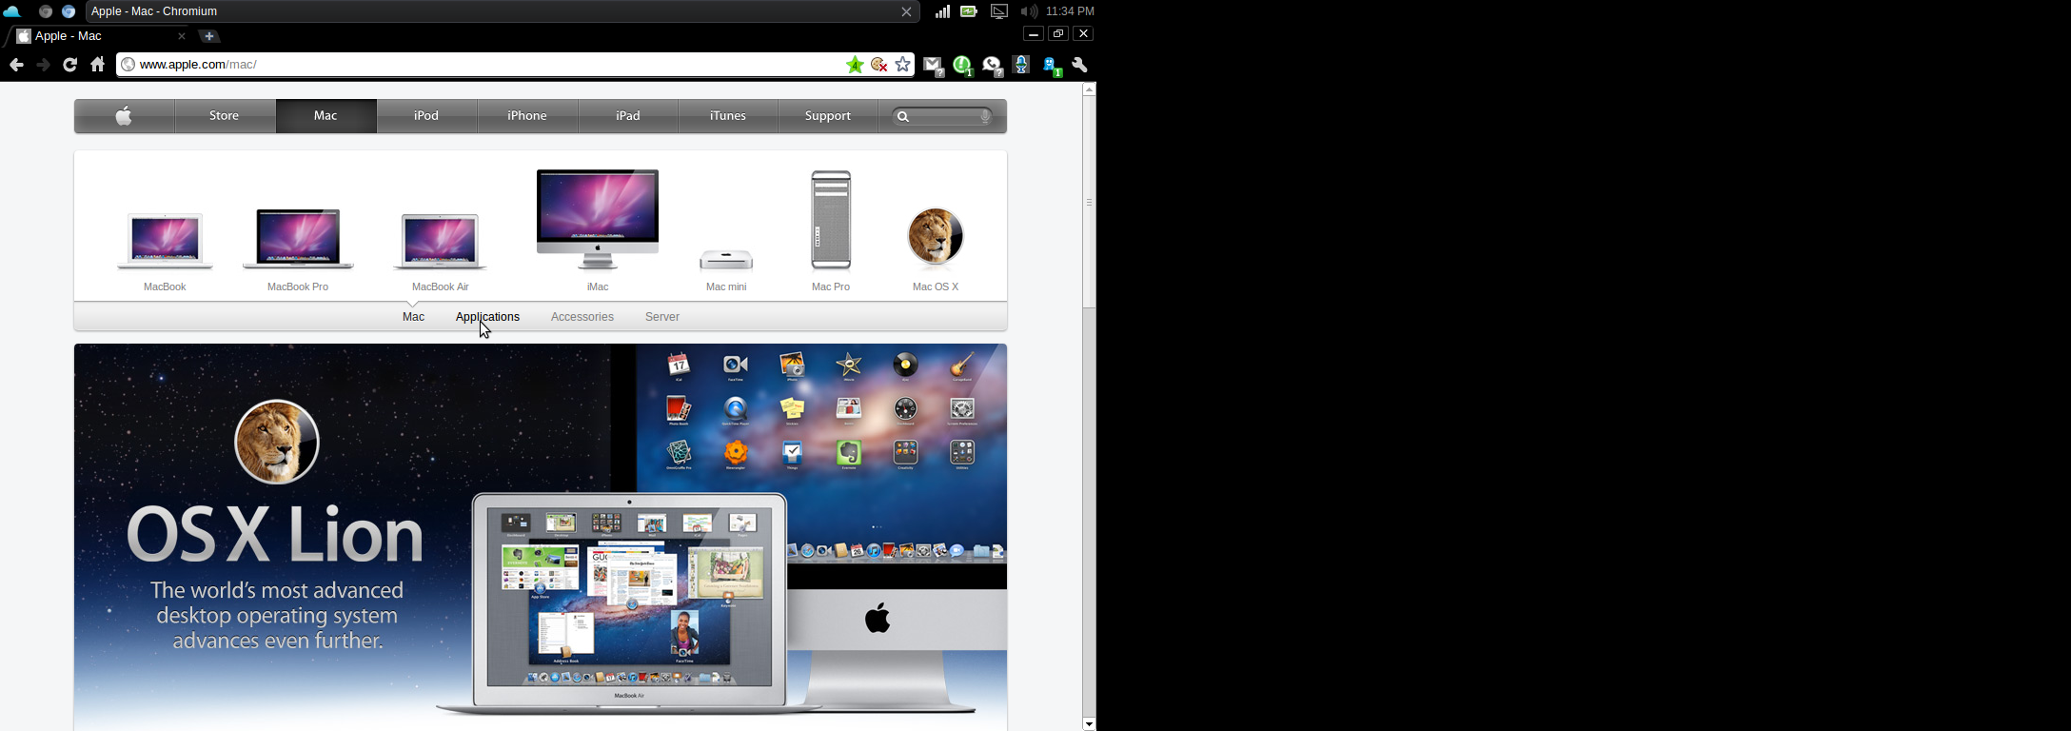Click the blue microphone extension icon
The height and width of the screenshot is (731, 2071).
coord(1022,66)
